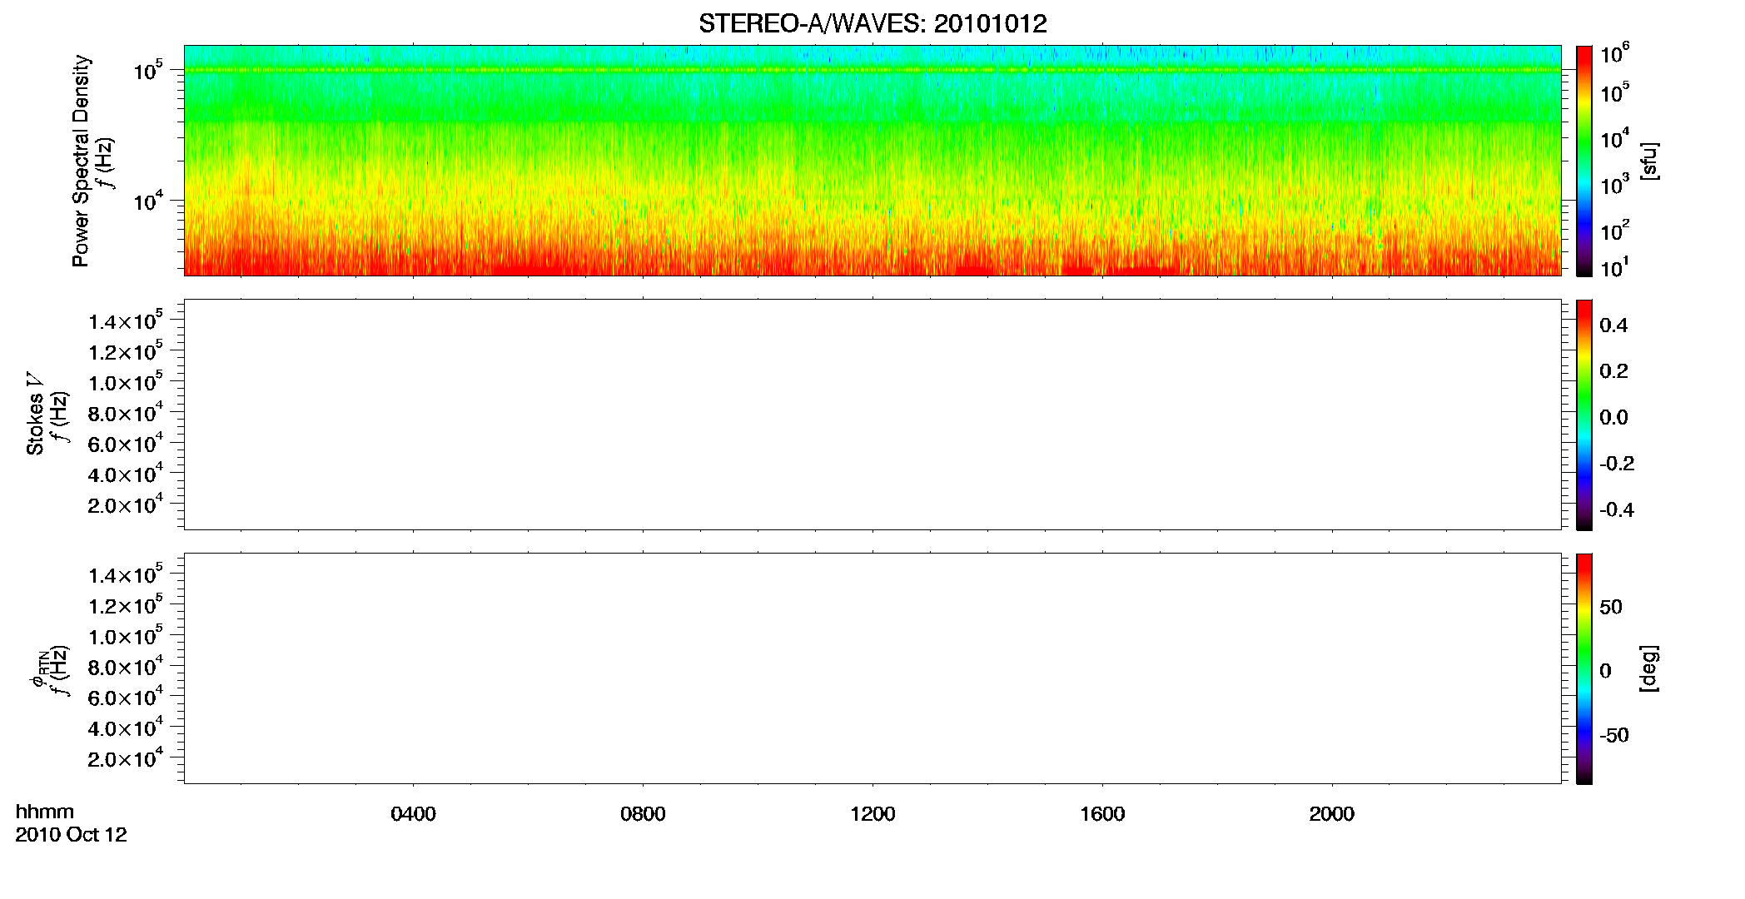Click the 50 value on degrees color bar

pyautogui.click(x=1610, y=607)
